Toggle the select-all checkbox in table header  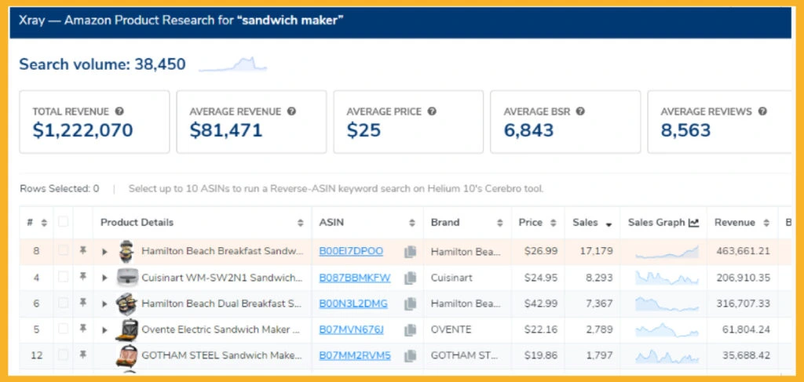click(64, 222)
